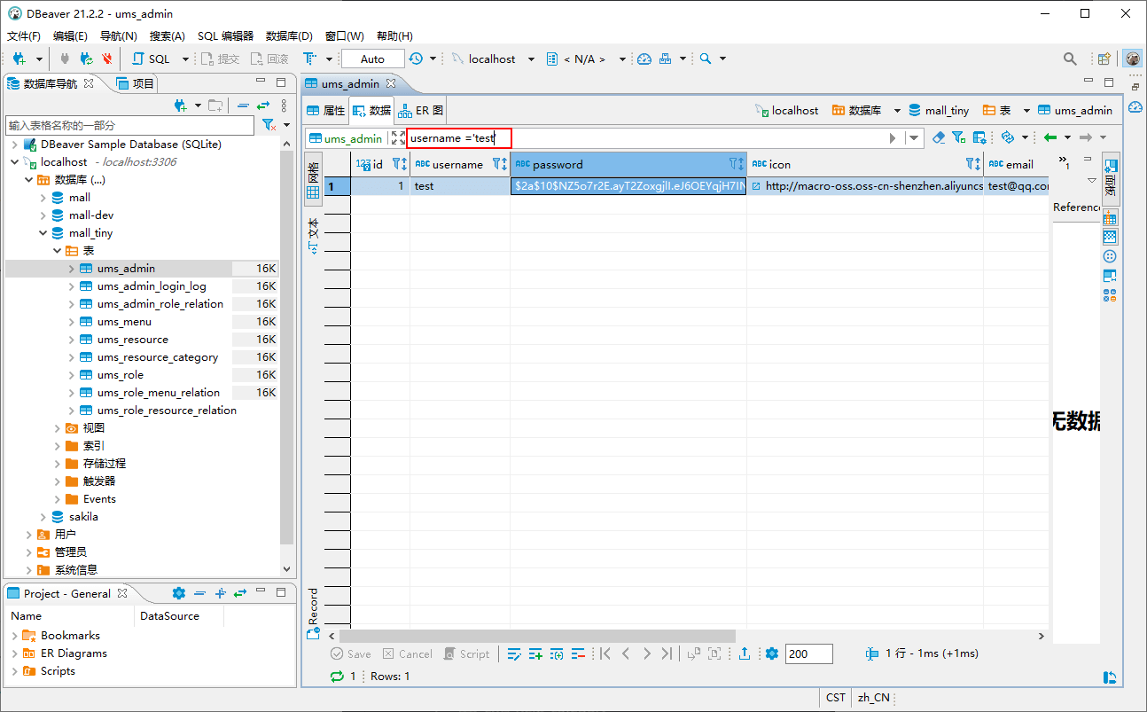Toggle the 面板 panels button on right

1111,178
